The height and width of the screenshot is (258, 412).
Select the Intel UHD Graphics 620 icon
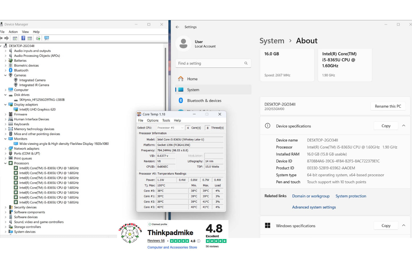(x=16, y=109)
